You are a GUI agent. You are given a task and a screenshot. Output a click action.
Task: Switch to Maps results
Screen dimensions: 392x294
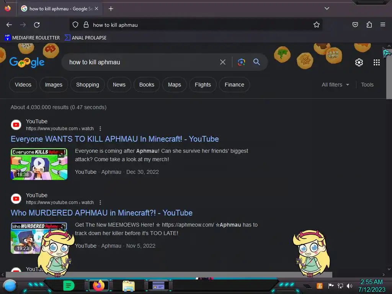175,85
